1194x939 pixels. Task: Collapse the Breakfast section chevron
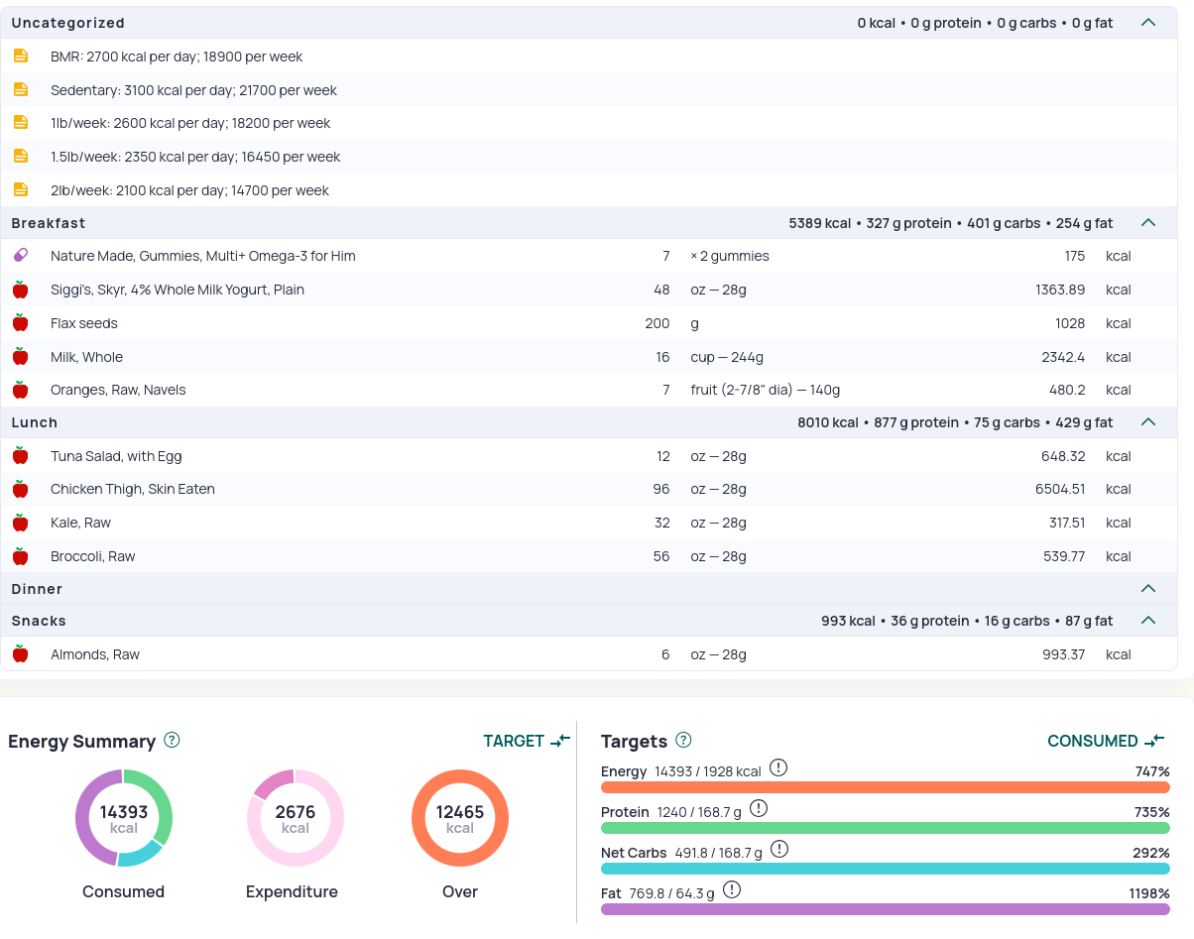1148,223
